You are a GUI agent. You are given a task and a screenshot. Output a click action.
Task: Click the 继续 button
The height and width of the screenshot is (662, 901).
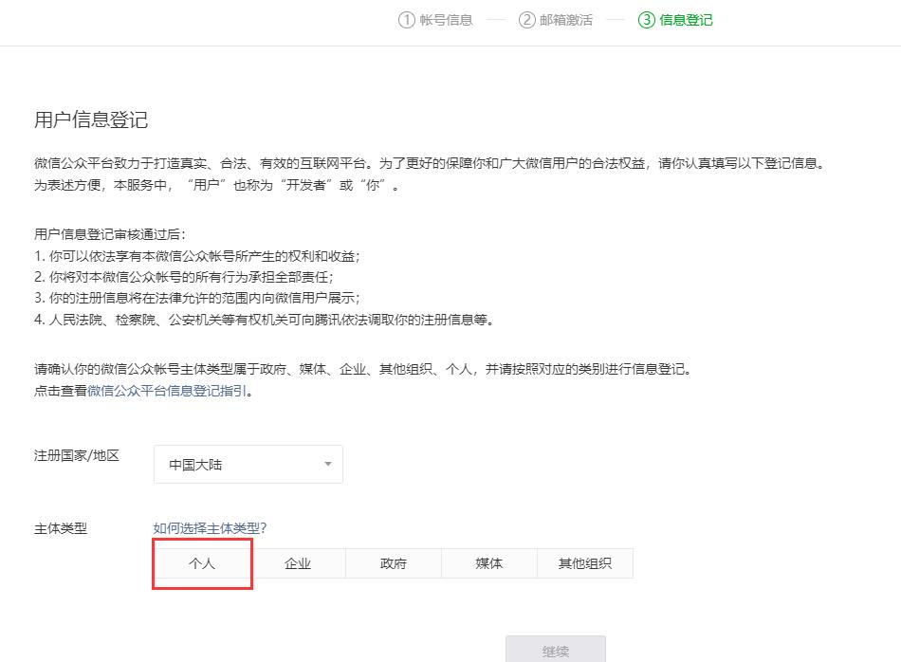click(x=556, y=653)
